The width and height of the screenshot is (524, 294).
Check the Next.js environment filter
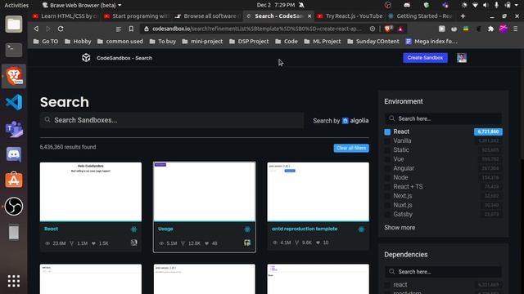(387, 196)
